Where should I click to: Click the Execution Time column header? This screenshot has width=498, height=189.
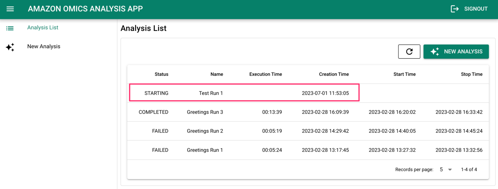pos(266,74)
